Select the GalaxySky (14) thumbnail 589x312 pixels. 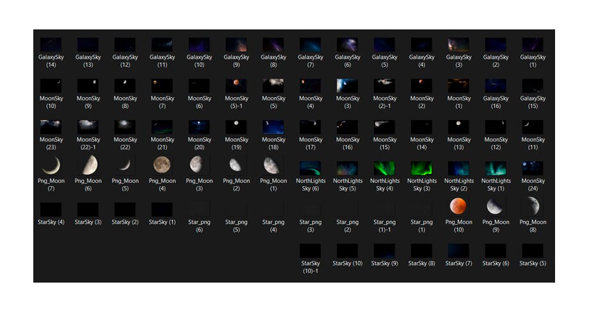51,45
